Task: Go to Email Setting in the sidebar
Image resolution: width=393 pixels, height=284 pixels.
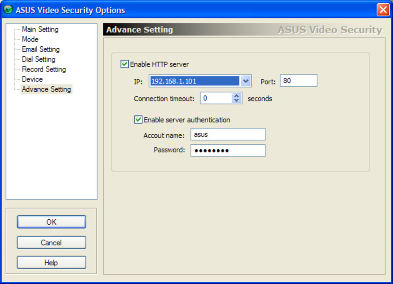Action: (41, 49)
